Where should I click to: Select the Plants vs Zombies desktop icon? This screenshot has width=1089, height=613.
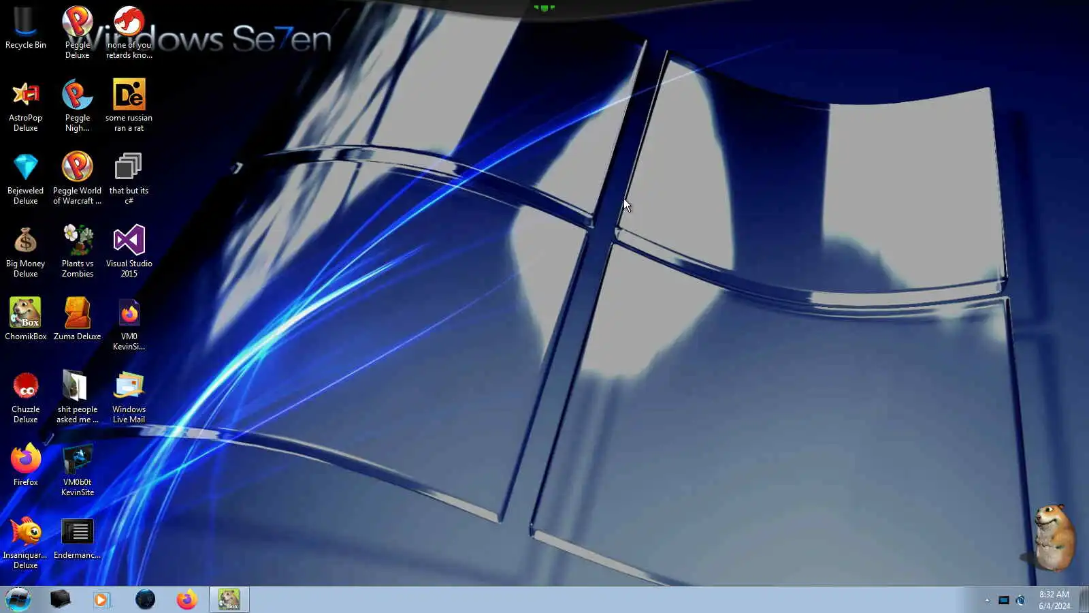pos(77,251)
